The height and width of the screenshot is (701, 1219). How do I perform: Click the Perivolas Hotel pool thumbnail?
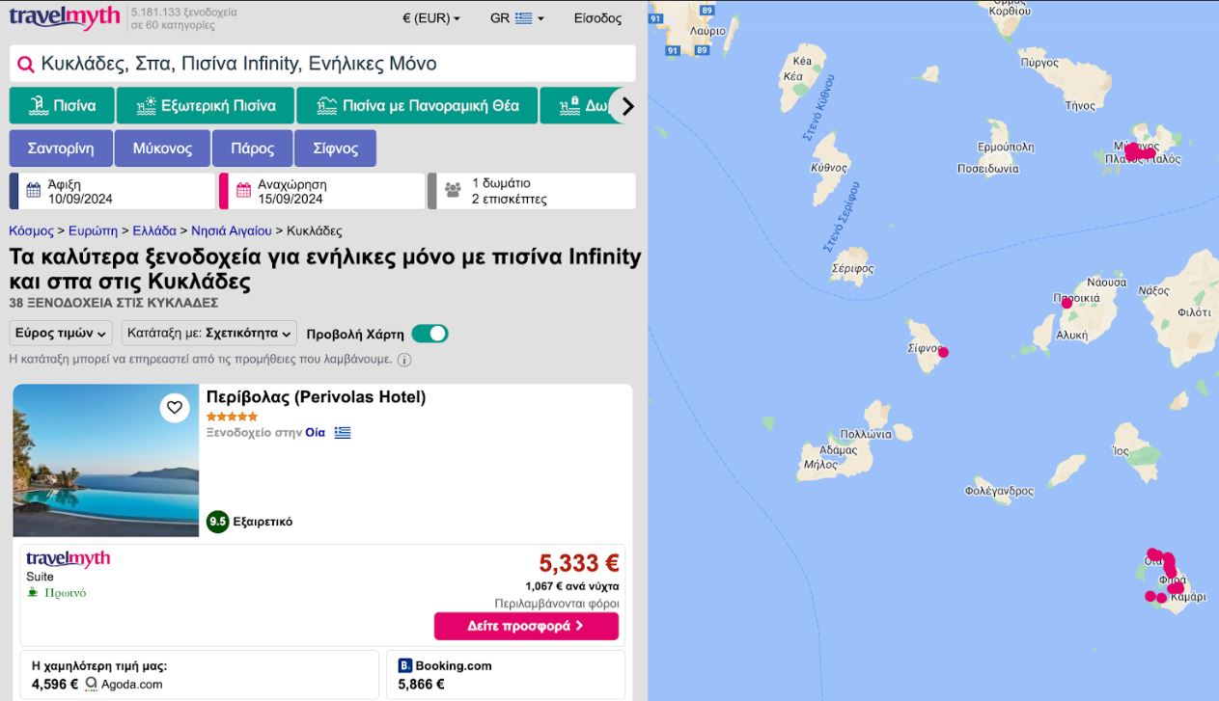[105, 460]
